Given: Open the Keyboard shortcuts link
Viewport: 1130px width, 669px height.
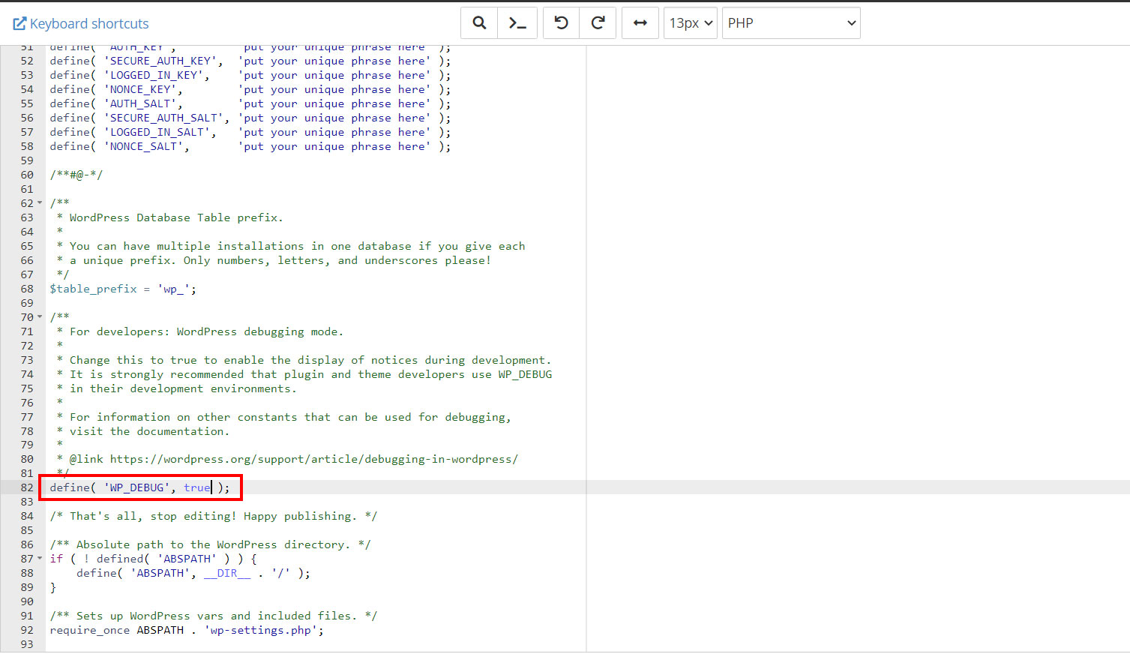Looking at the screenshot, I should click(x=81, y=23).
